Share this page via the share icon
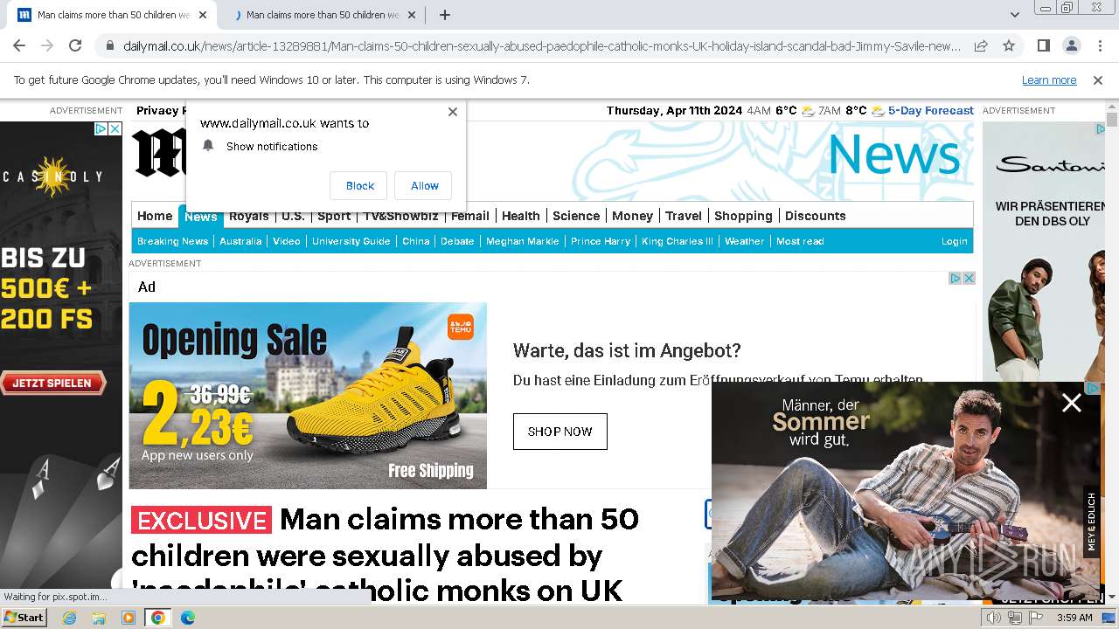1119x629 pixels. [x=981, y=45]
